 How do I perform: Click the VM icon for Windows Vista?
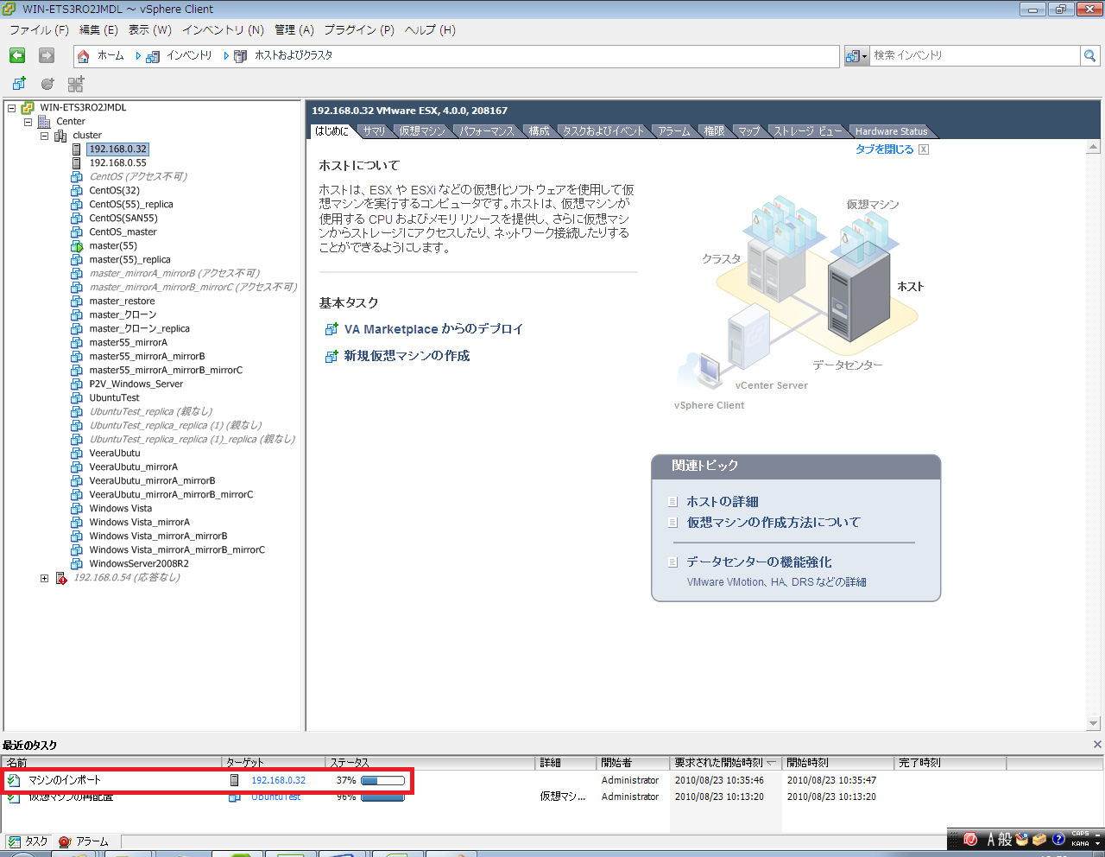pos(77,509)
